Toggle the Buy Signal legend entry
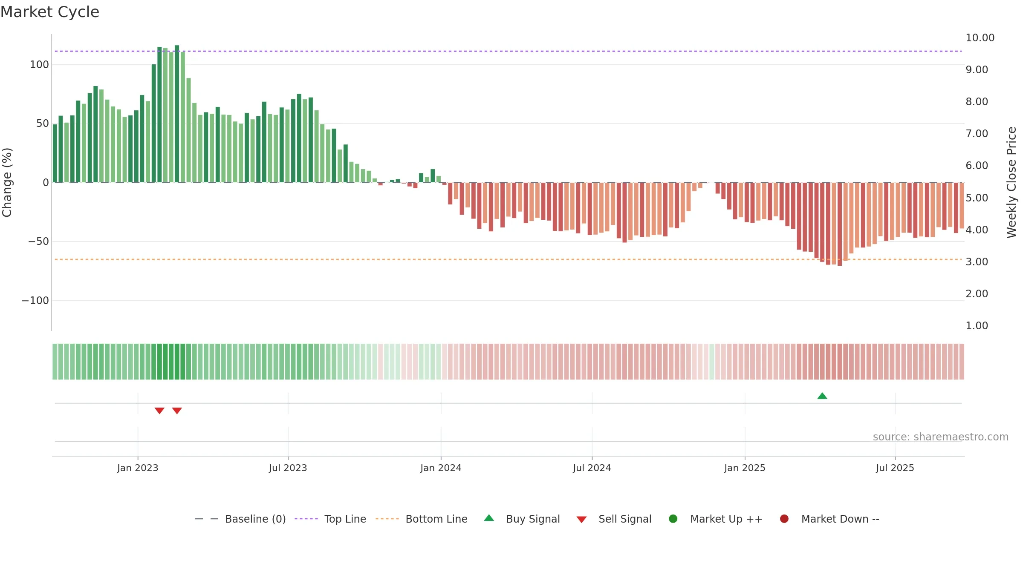Image resolution: width=1023 pixels, height=575 pixels. [x=522, y=519]
